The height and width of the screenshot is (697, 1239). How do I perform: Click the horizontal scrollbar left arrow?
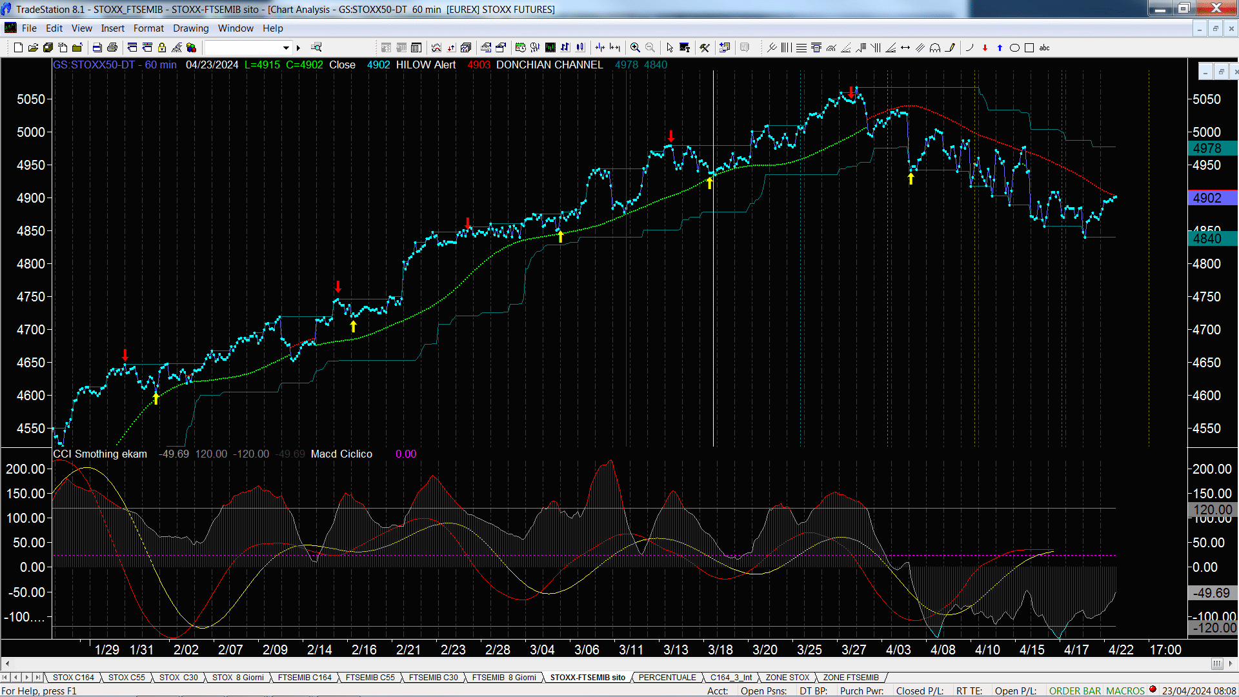(x=7, y=664)
